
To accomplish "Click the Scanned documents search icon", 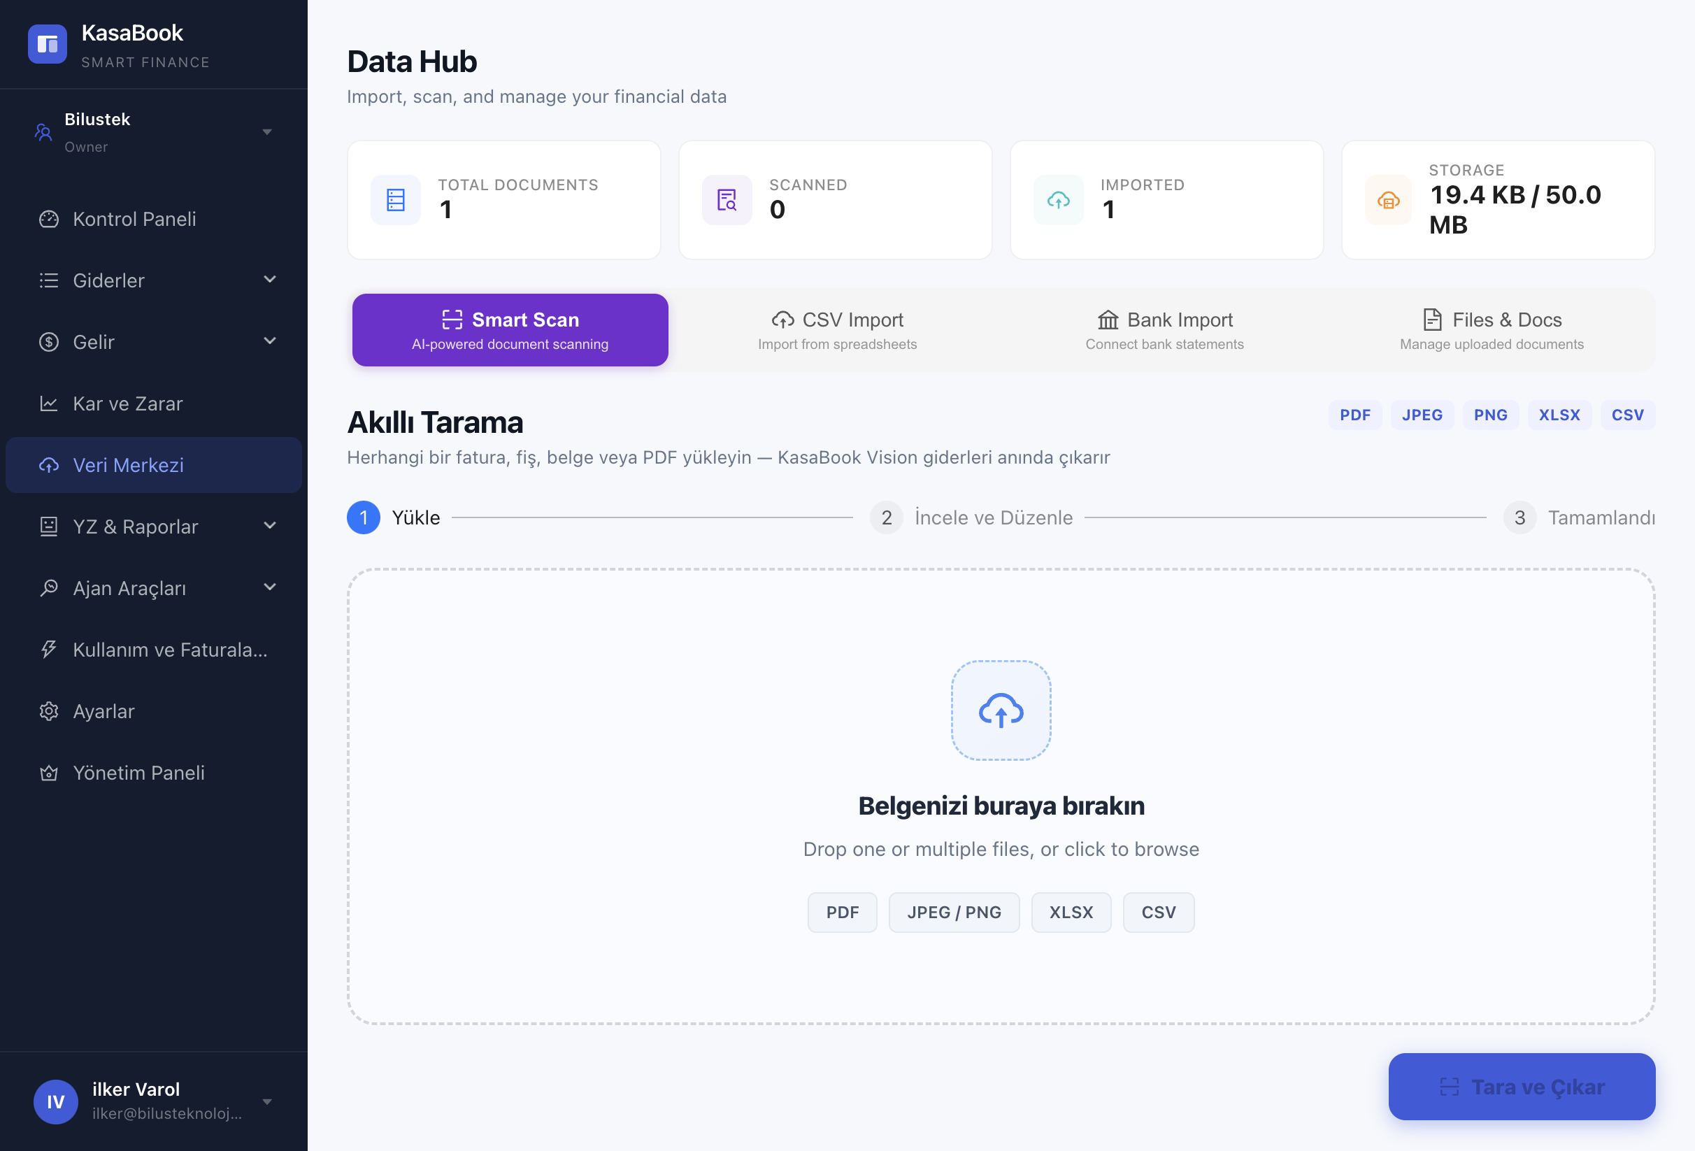I will pos(727,200).
